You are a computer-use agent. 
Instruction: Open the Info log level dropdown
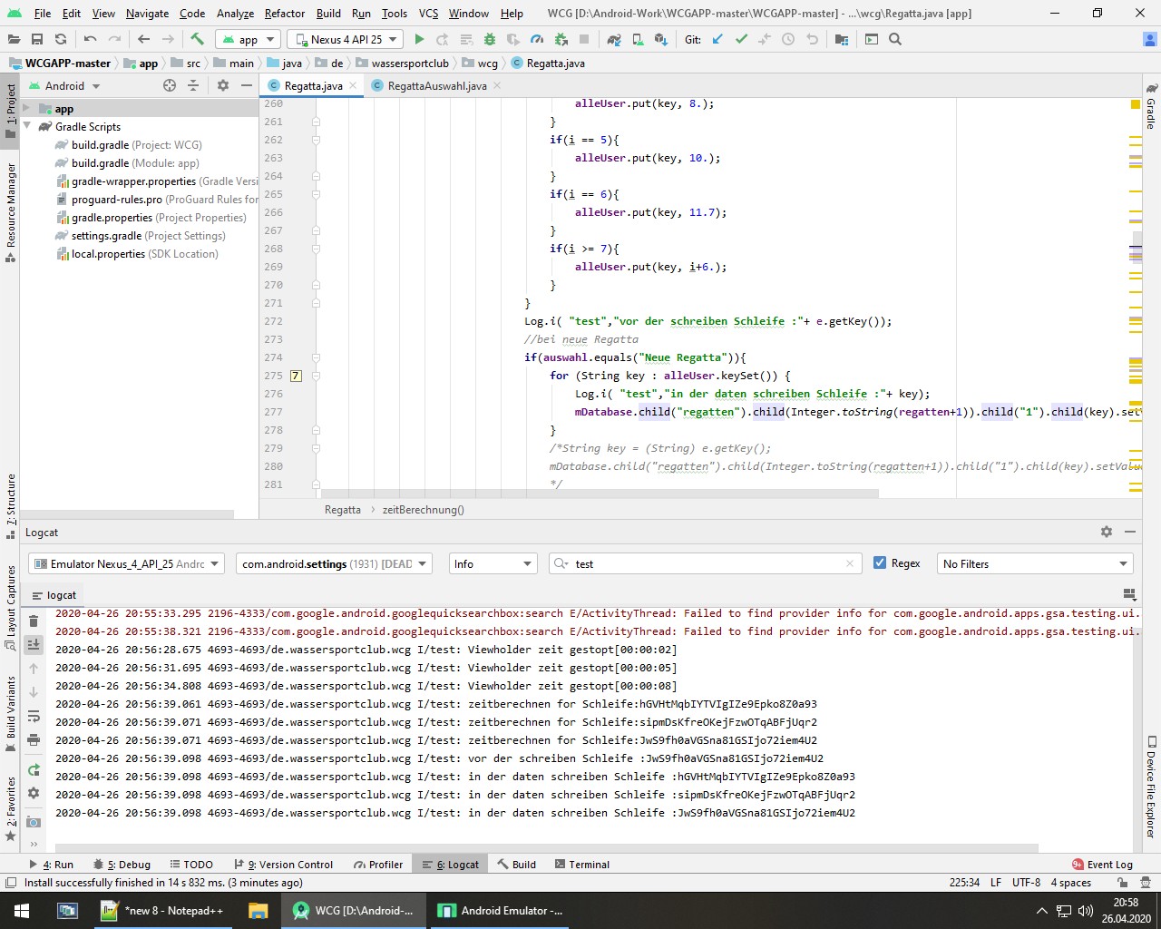coord(493,563)
